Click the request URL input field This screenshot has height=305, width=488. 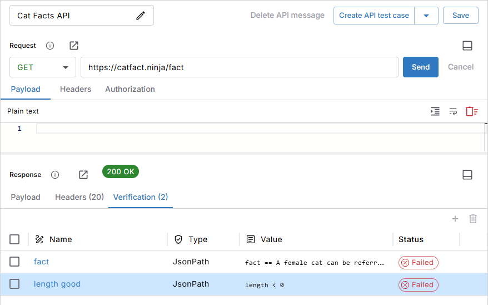239,67
